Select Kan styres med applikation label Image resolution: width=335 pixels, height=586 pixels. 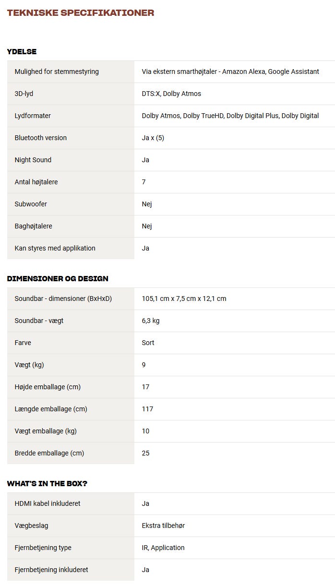55,248
